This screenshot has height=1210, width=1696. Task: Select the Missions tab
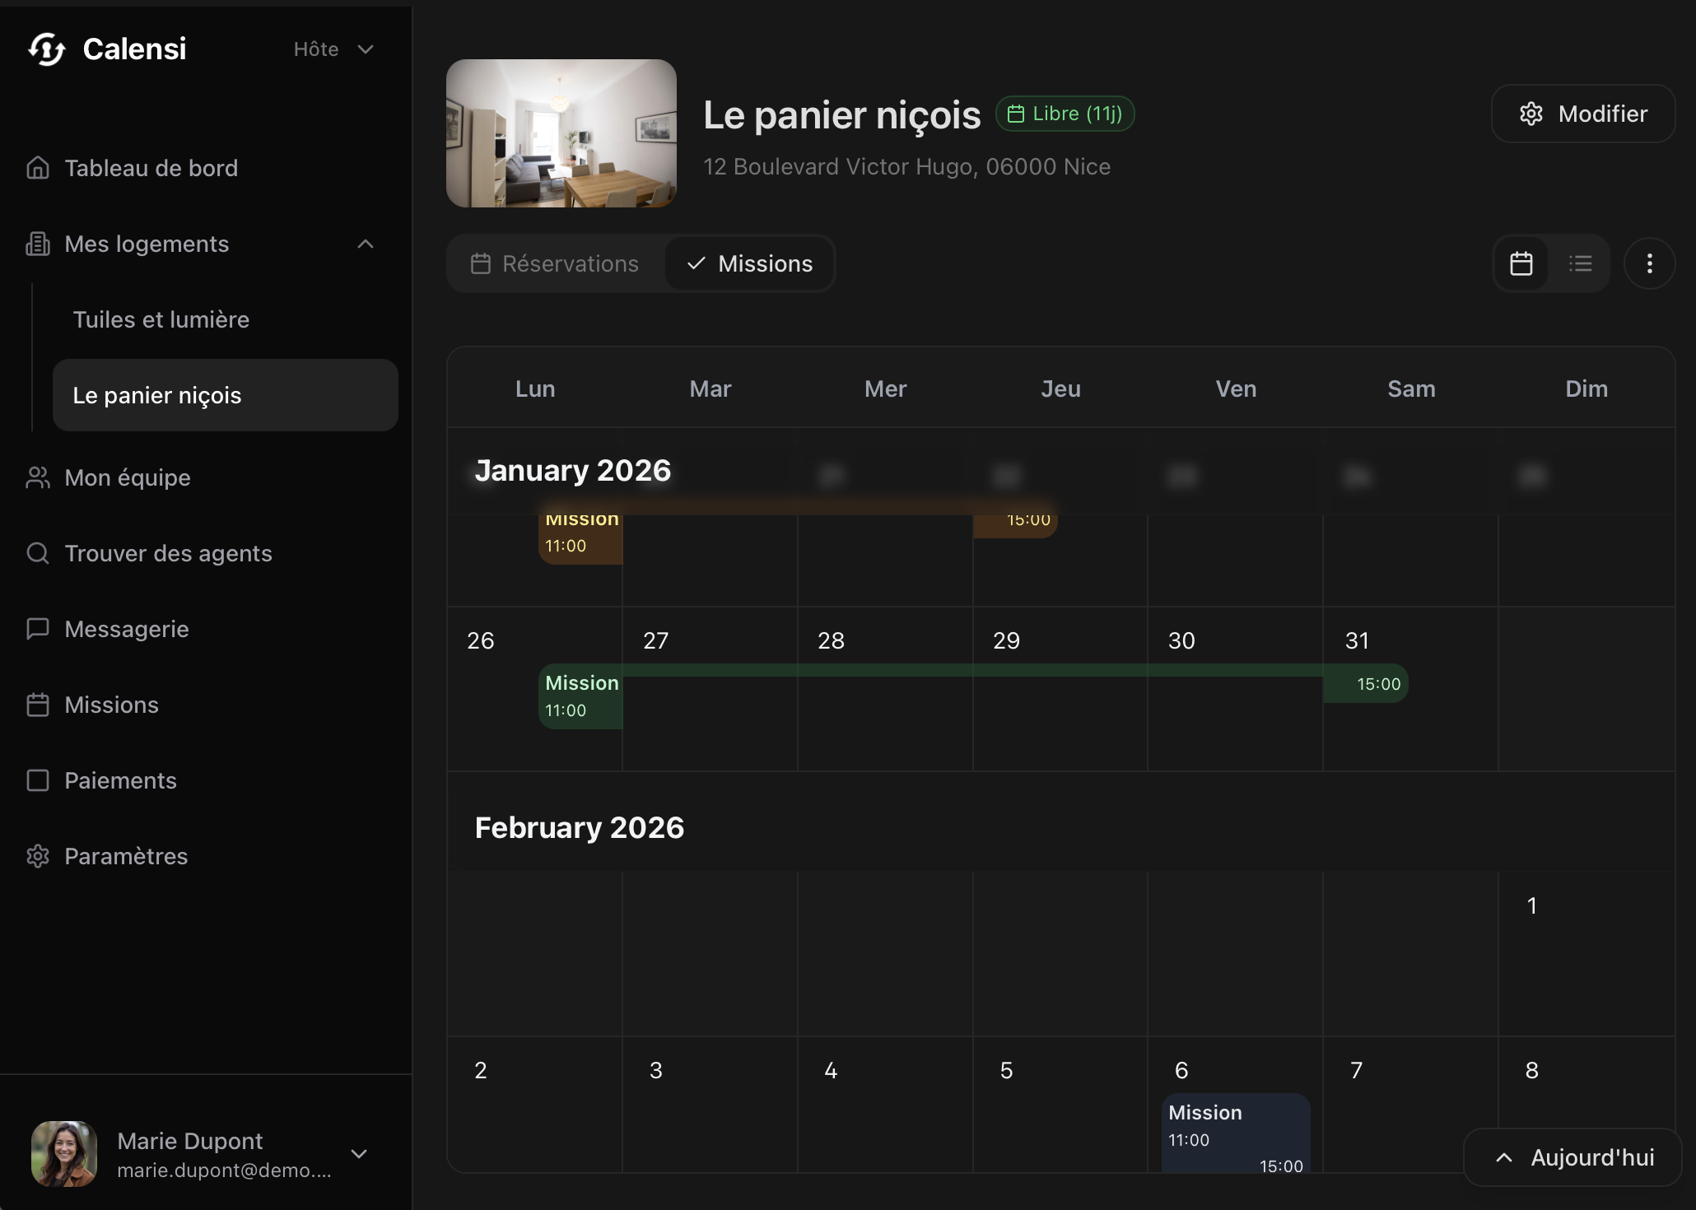[x=750, y=263]
